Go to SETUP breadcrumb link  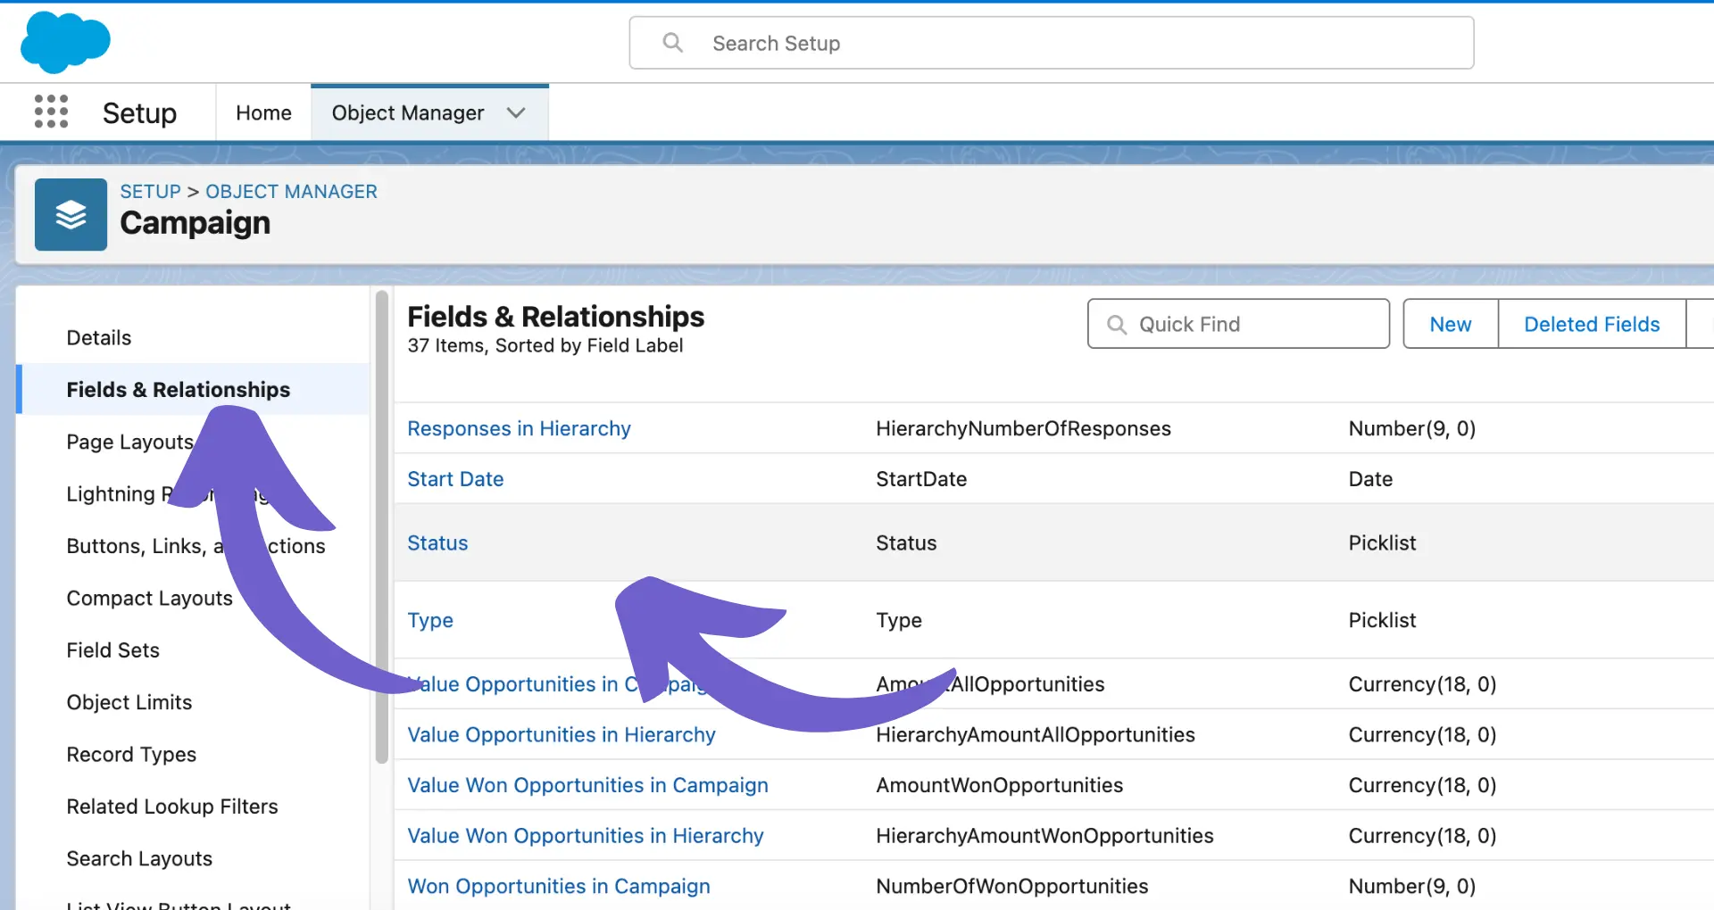tap(150, 192)
